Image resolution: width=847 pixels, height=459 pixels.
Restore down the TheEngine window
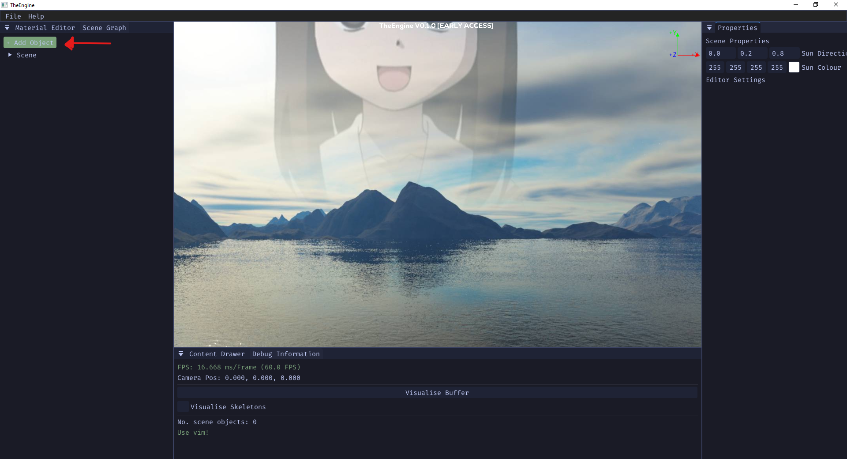[x=816, y=5]
